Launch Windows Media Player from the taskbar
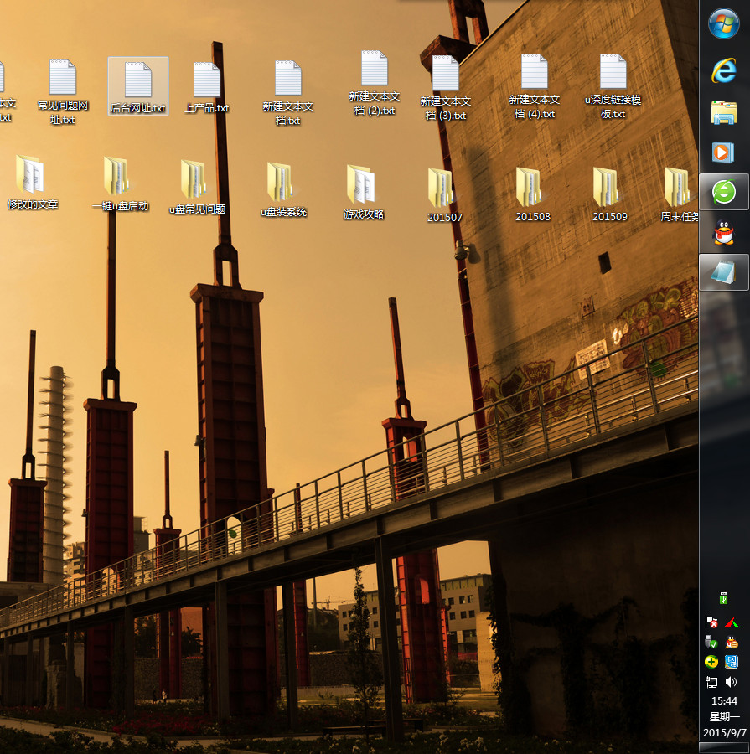The height and width of the screenshot is (754, 750). pos(724,152)
